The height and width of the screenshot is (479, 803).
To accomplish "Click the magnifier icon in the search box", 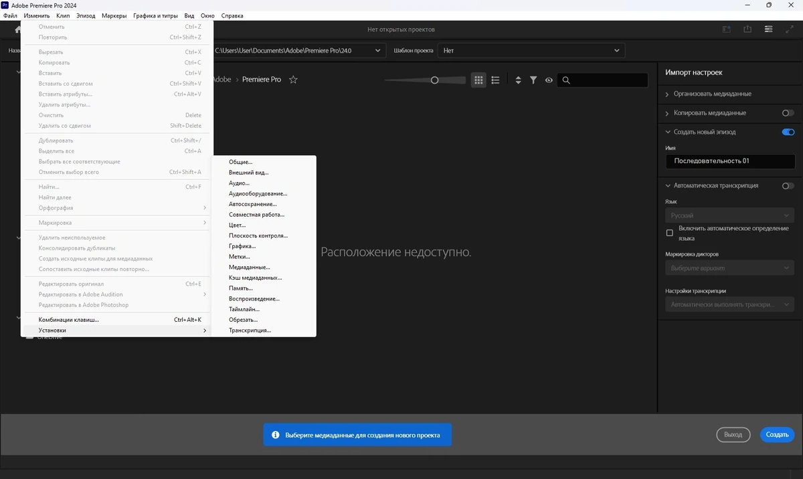I will click(x=566, y=80).
